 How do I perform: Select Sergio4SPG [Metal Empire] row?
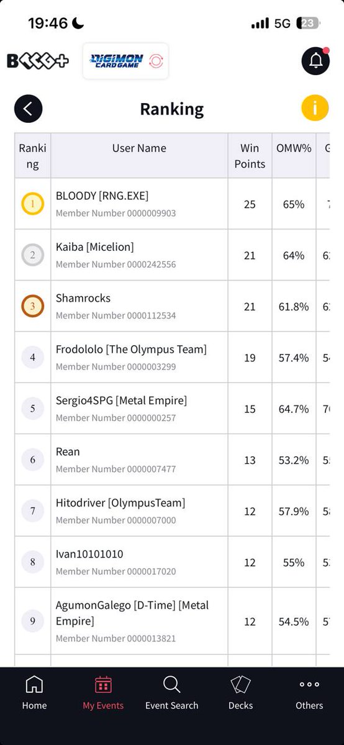pos(173,409)
